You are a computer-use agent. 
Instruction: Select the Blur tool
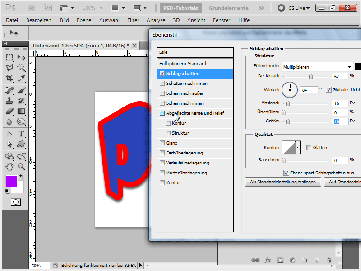tap(9, 121)
